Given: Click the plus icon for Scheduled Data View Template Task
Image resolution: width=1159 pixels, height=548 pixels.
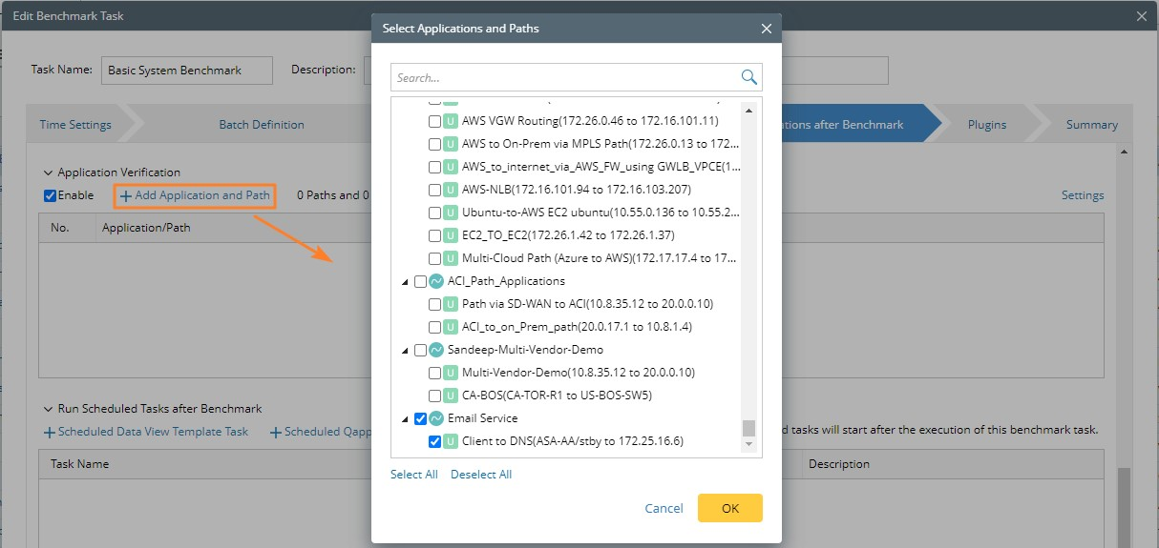Looking at the screenshot, I should pos(50,433).
